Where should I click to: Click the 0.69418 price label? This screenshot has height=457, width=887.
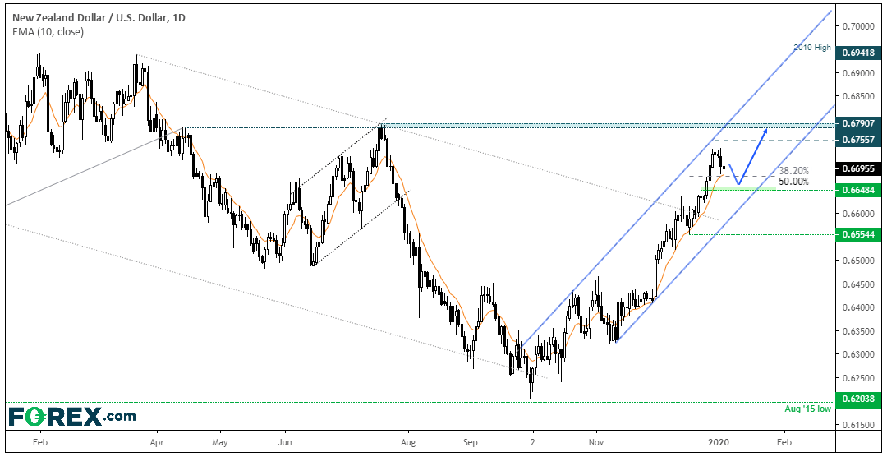[x=857, y=53]
